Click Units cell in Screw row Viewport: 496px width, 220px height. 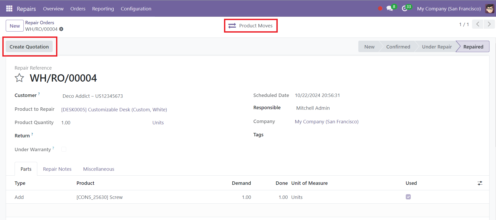pyautogui.click(x=297, y=197)
